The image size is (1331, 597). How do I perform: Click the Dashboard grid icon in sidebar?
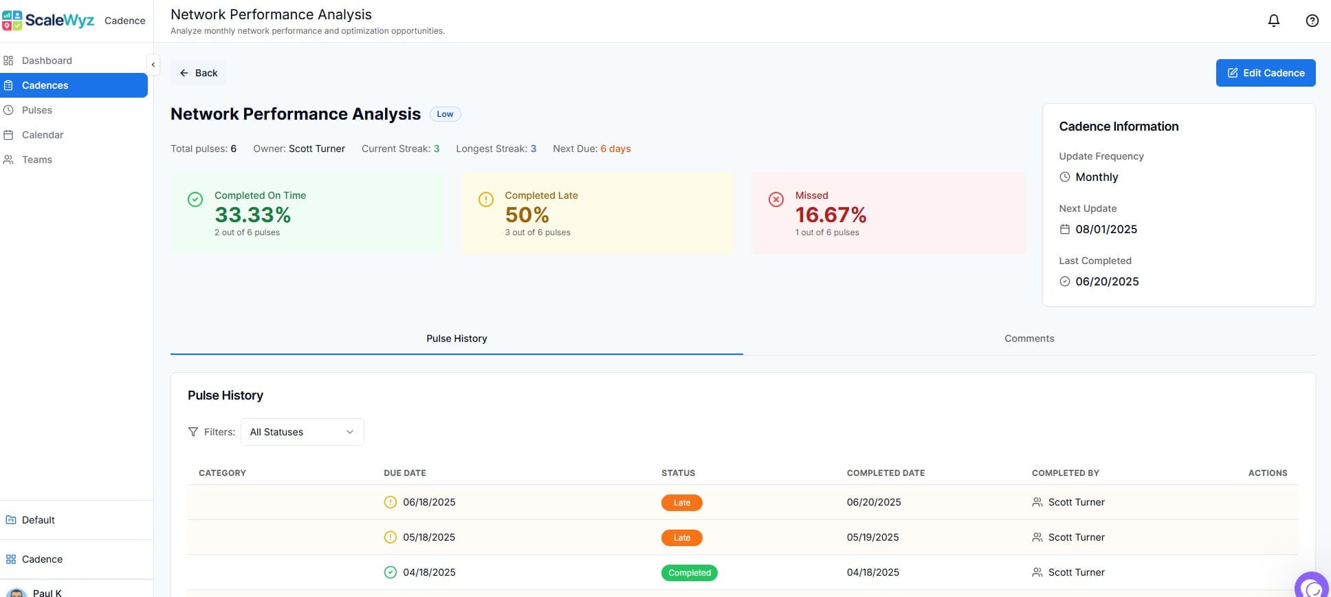(x=9, y=61)
